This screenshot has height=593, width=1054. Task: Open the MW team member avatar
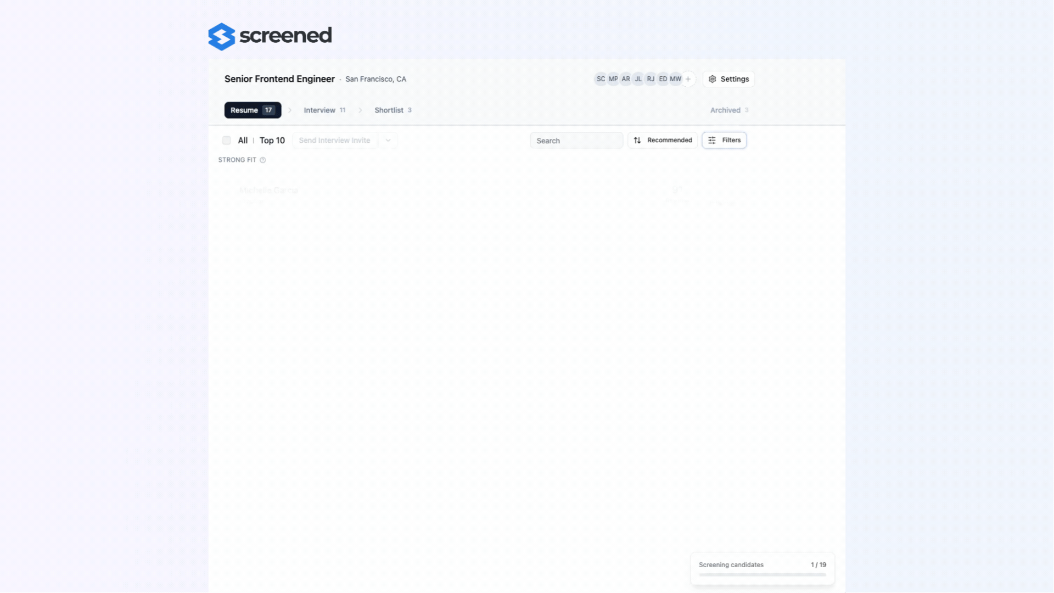coord(675,79)
